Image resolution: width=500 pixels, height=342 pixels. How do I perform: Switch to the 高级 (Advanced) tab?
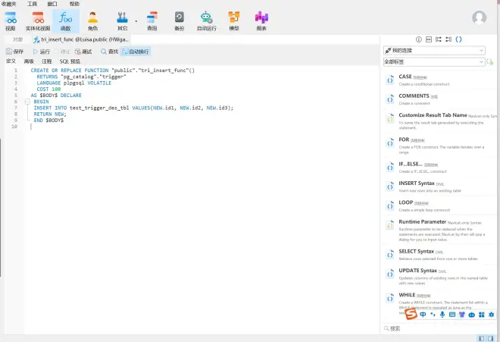[29, 61]
